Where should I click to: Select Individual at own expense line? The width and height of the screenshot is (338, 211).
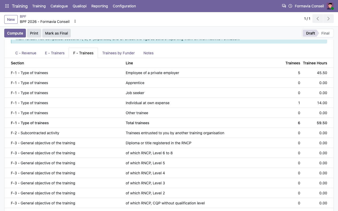point(169,103)
